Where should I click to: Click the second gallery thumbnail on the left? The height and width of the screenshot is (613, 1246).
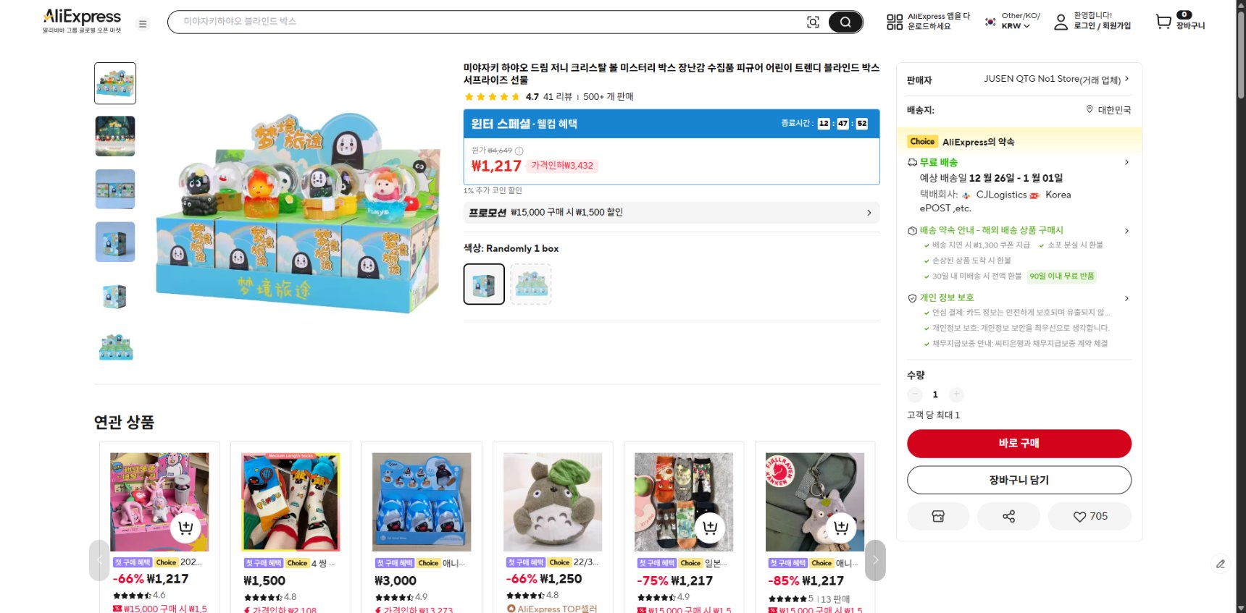114,136
